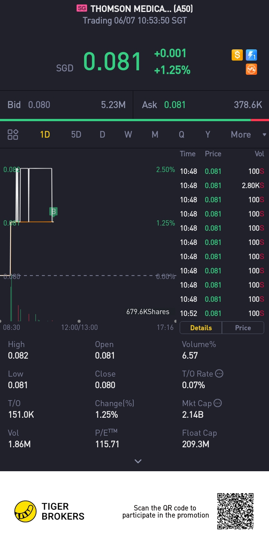Tap the Mkt Cap 2.14B value
This screenshot has height=552, width=269.
pos(192,414)
